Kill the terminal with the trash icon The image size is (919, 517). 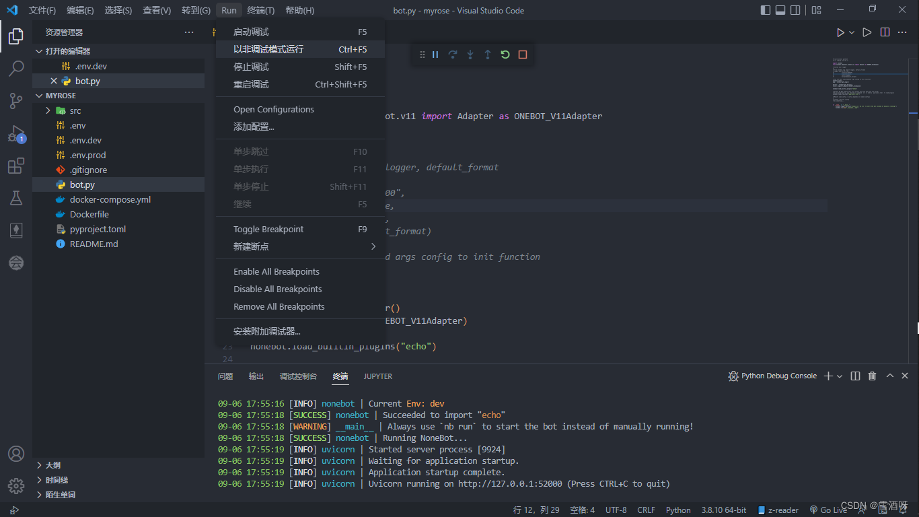(x=872, y=376)
